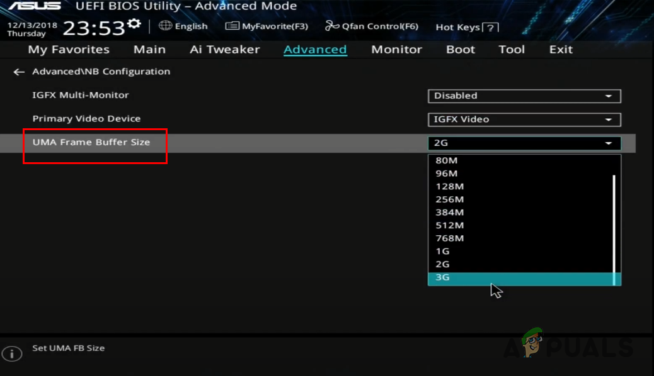Click the English language globe icon
The height and width of the screenshot is (376, 654).
click(x=164, y=26)
